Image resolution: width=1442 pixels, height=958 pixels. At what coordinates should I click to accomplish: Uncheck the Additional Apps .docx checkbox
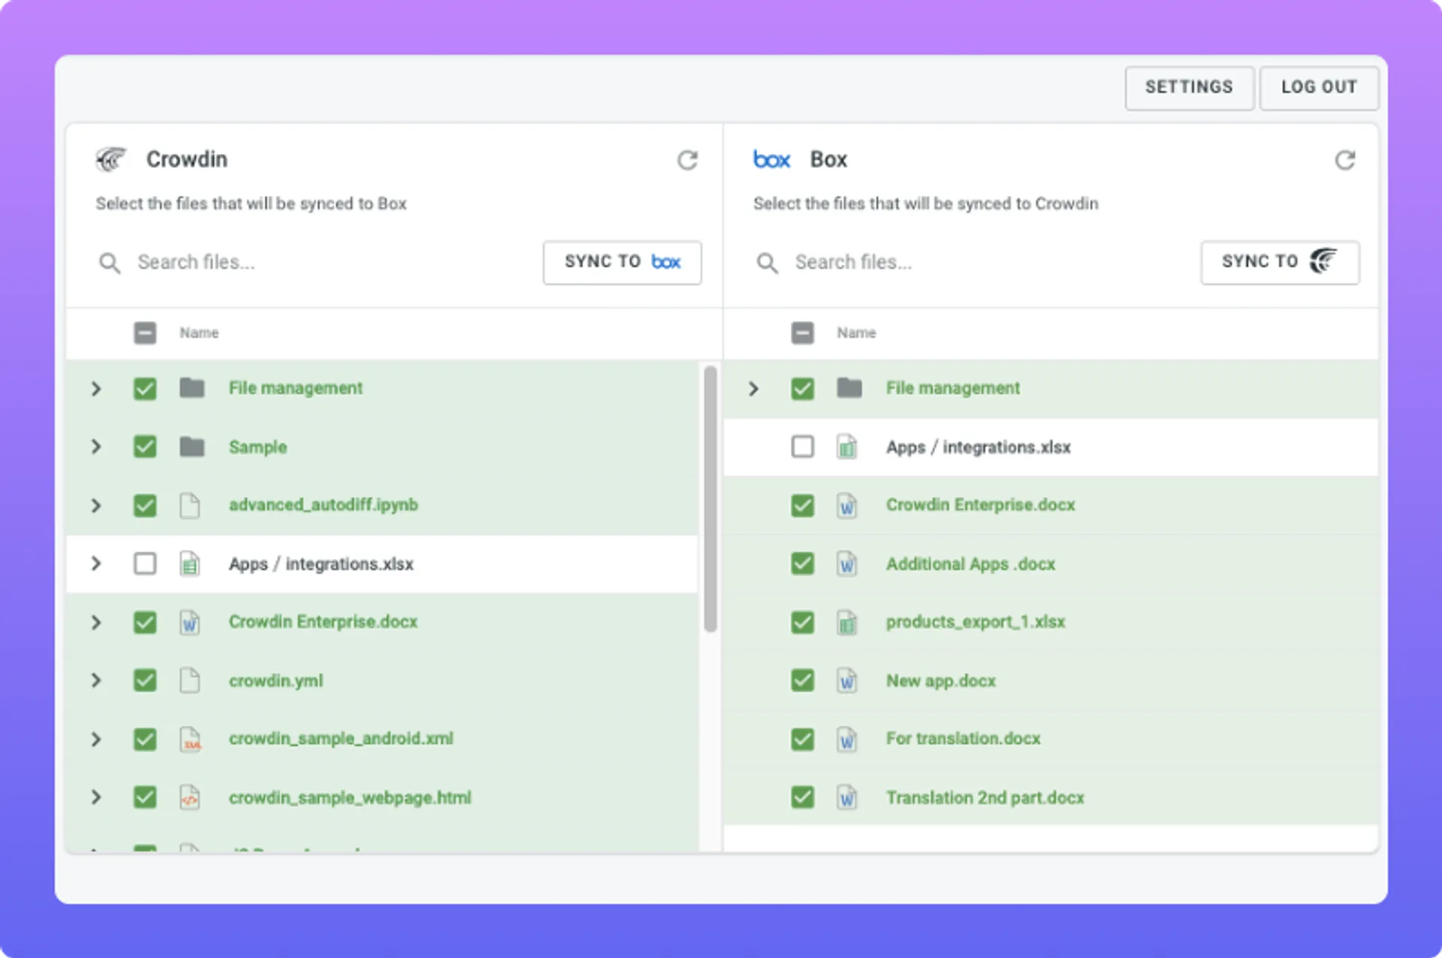[802, 564]
